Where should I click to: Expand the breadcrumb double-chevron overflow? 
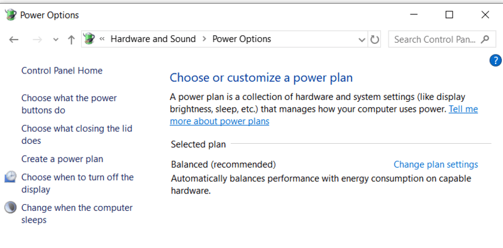coord(102,39)
